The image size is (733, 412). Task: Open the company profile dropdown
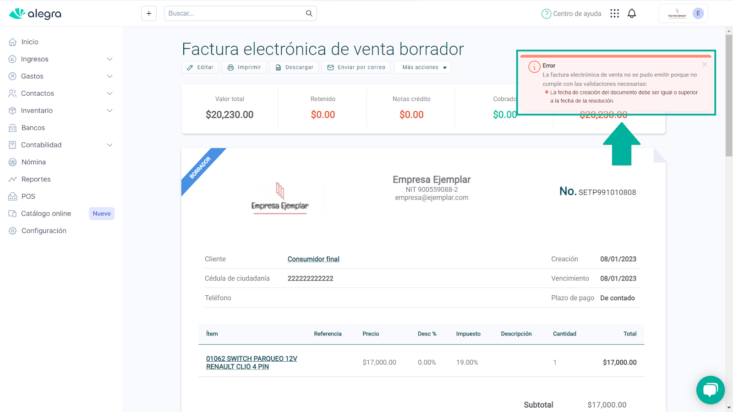(683, 13)
